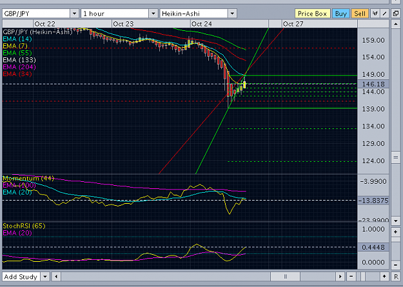The width and height of the screenshot is (403, 287).
Task: Click the 0.4448 StochRSI value tag
Action: (x=373, y=247)
